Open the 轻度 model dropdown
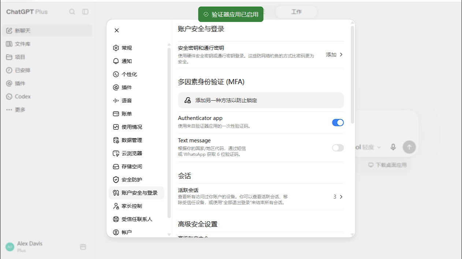 coord(371,147)
